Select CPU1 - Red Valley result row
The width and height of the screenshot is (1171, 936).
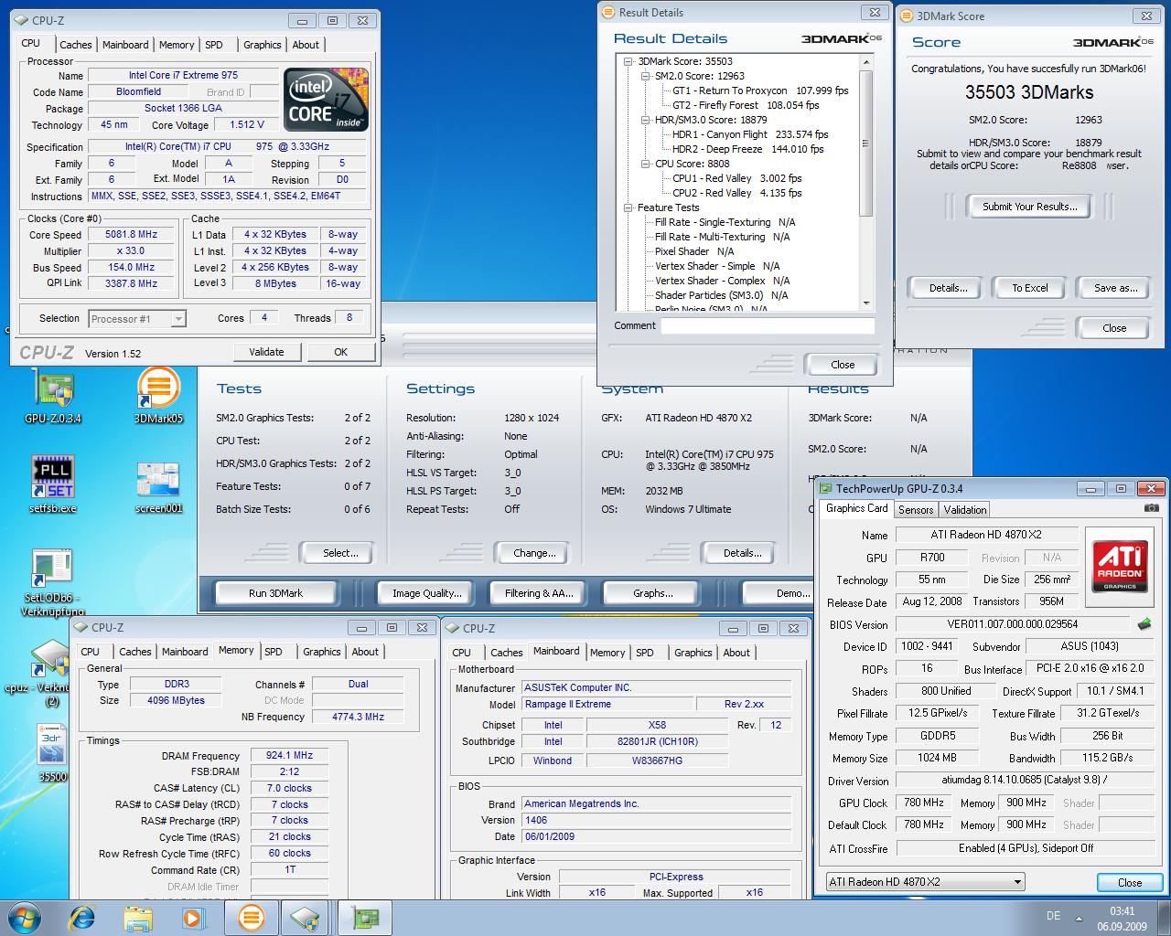pyautogui.click(x=736, y=178)
